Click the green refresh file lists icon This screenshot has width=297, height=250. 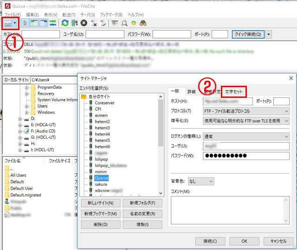[x=65, y=23]
